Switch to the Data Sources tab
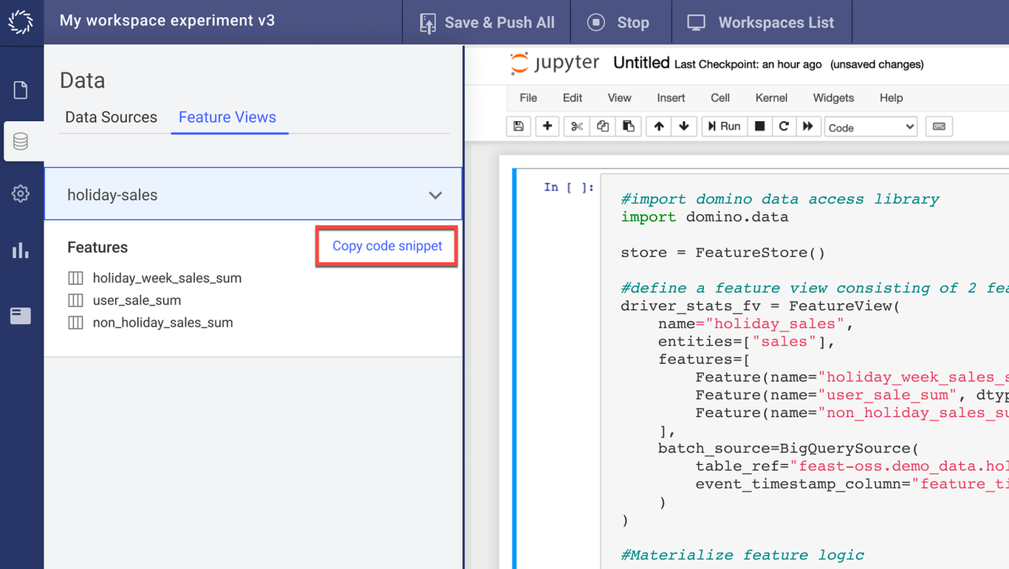The image size is (1009, 569). pos(111,117)
